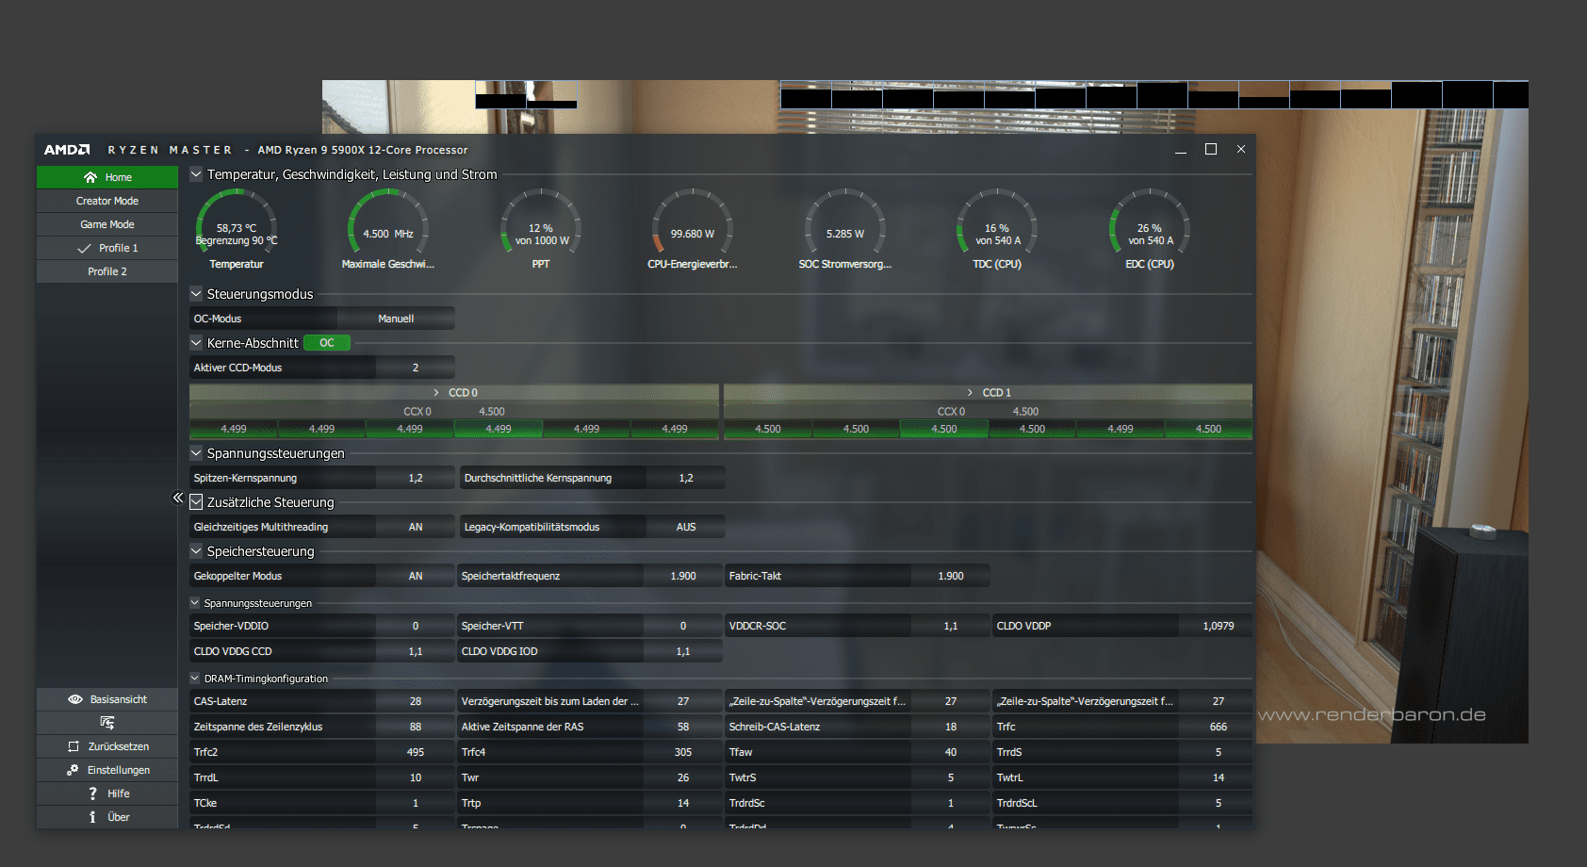Click the info icon next to Über
The height and width of the screenshot is (867, 1587).
click(x=92, y=817)
